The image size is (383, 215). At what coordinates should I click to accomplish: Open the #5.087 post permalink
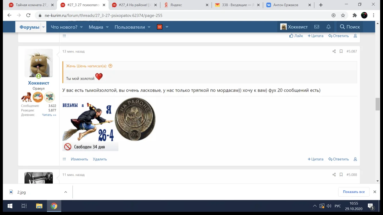point(352,51)
